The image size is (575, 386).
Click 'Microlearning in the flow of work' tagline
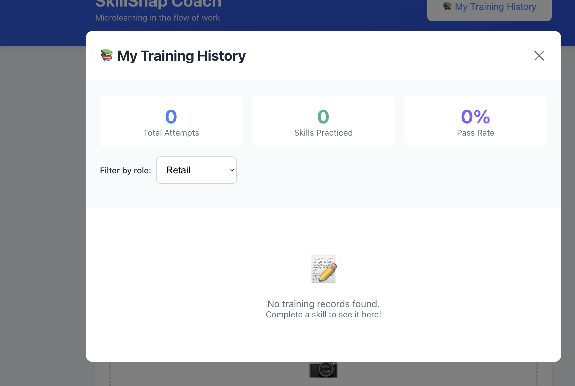(x=158, y=18)
